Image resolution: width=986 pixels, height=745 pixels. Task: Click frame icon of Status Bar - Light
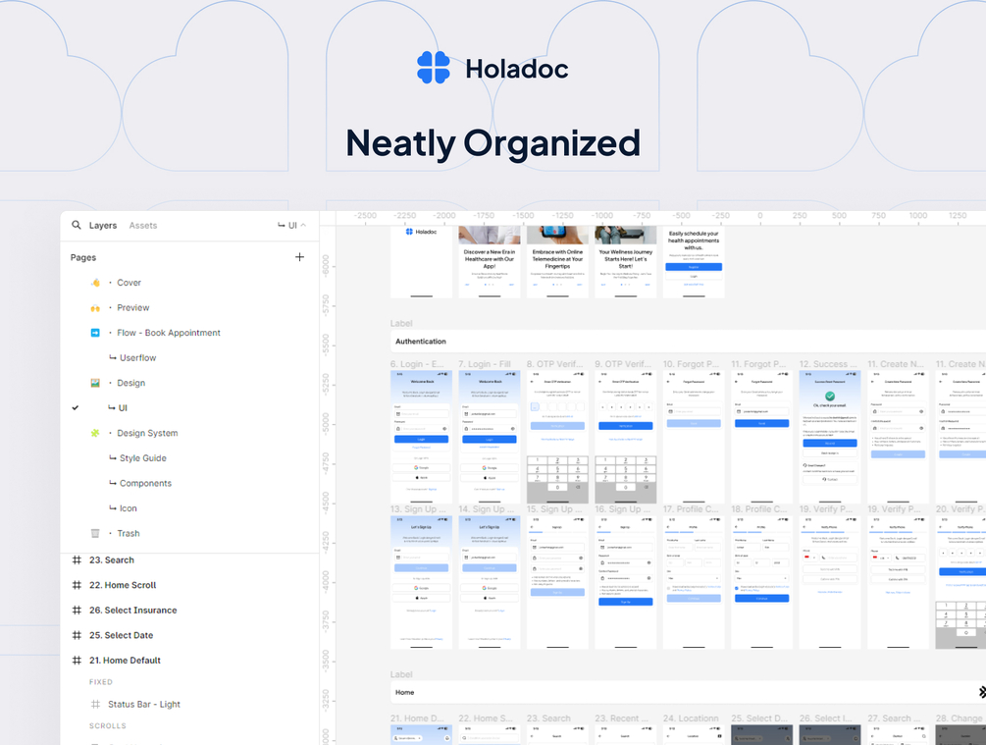(x=95, y=704)
